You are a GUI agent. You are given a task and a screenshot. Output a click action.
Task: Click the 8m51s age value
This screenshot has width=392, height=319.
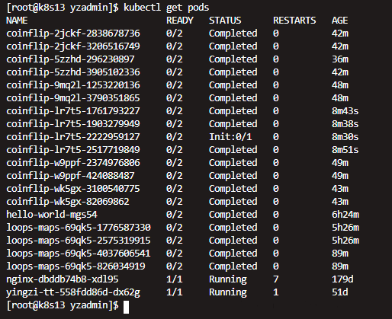pyautogui.click(x=345, y=150)
